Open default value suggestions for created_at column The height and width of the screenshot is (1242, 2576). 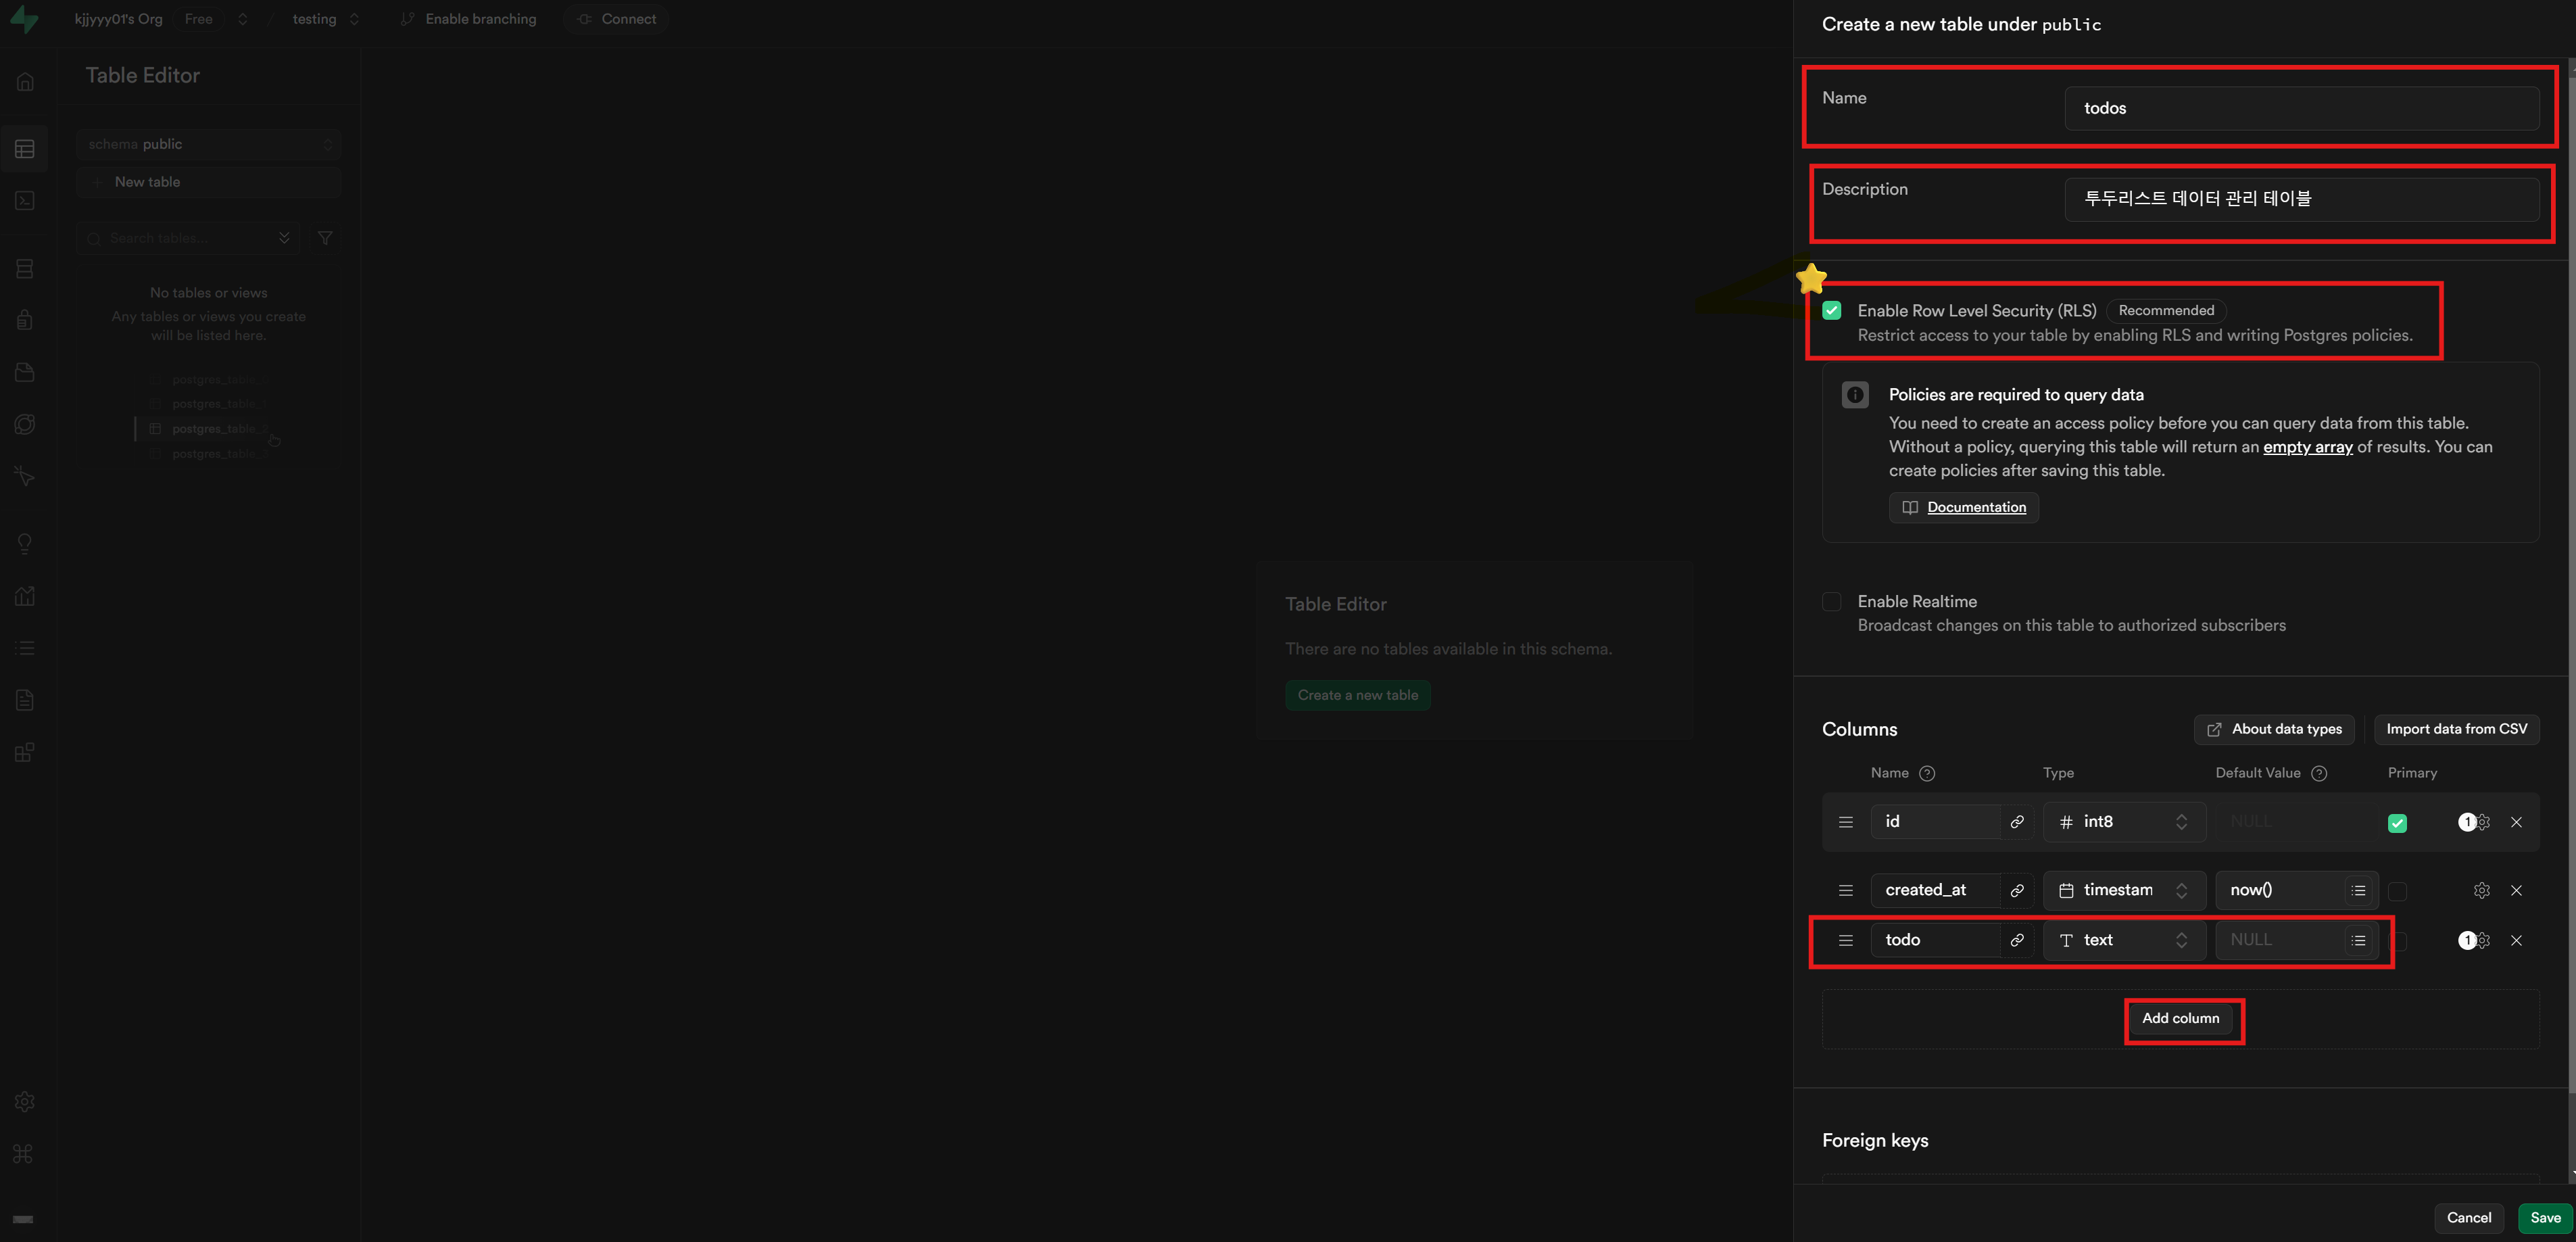pos(2358,890)
